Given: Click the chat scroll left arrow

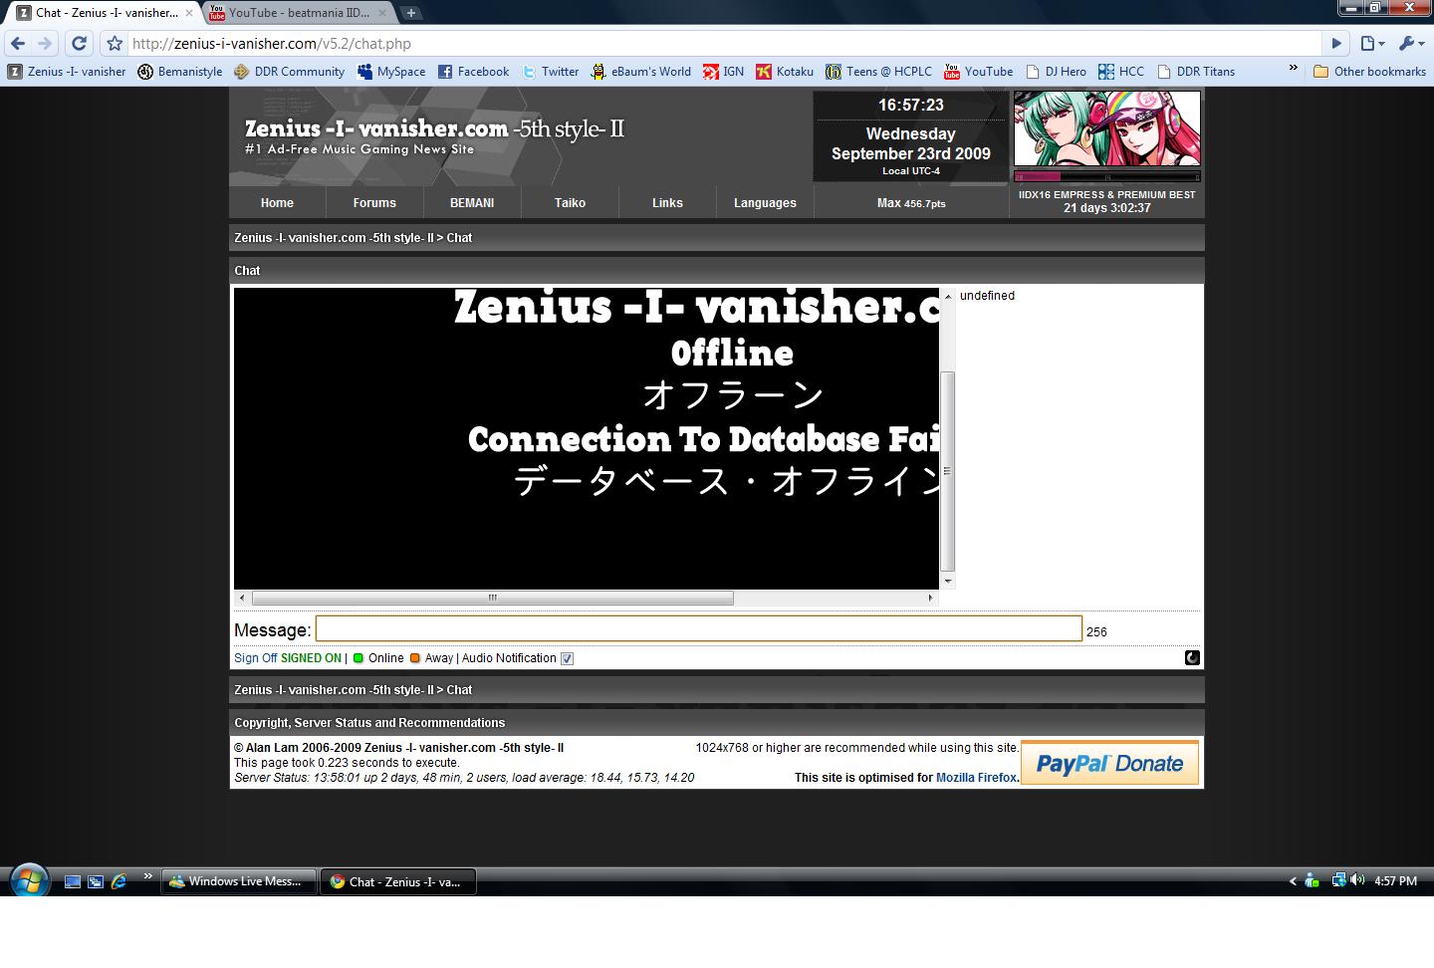Looking at the screenshot, I should 242,598.
